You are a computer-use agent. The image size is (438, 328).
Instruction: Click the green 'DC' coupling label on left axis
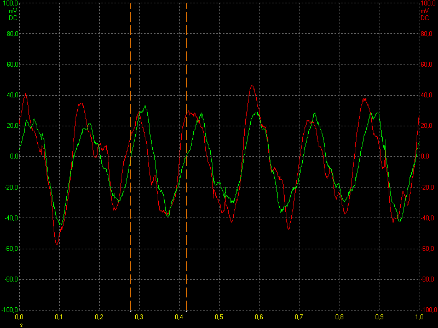13,18
